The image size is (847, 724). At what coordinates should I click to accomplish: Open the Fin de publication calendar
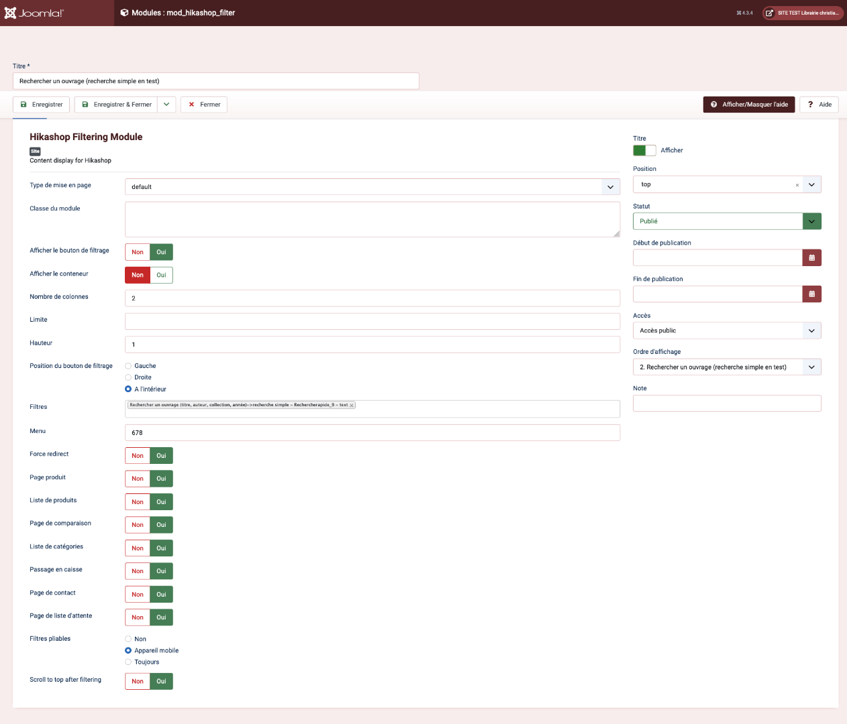click(x=812, y=294)
